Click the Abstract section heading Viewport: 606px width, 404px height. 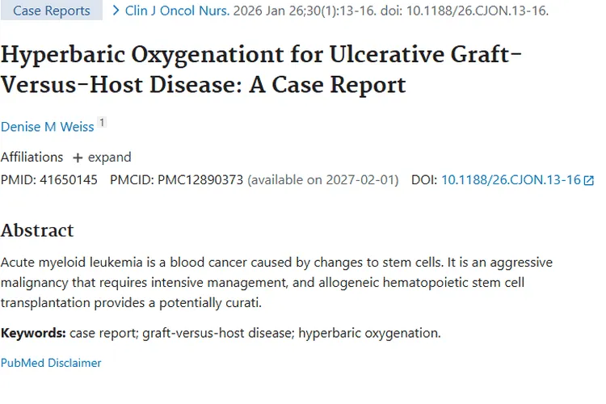pos(37,230)
